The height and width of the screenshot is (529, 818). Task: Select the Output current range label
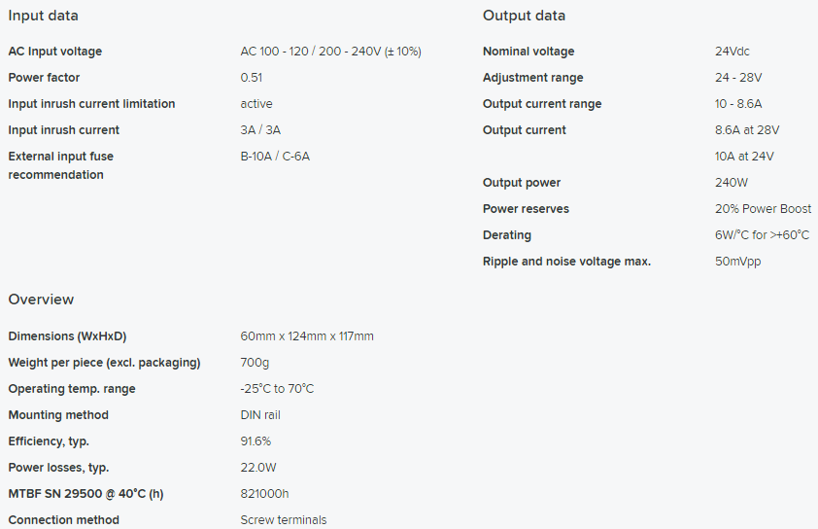pos(542,104)
